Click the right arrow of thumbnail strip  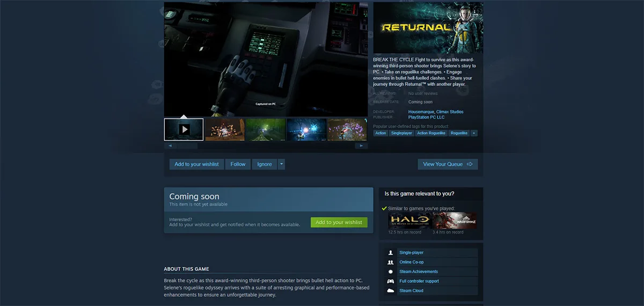coord(362,145)
